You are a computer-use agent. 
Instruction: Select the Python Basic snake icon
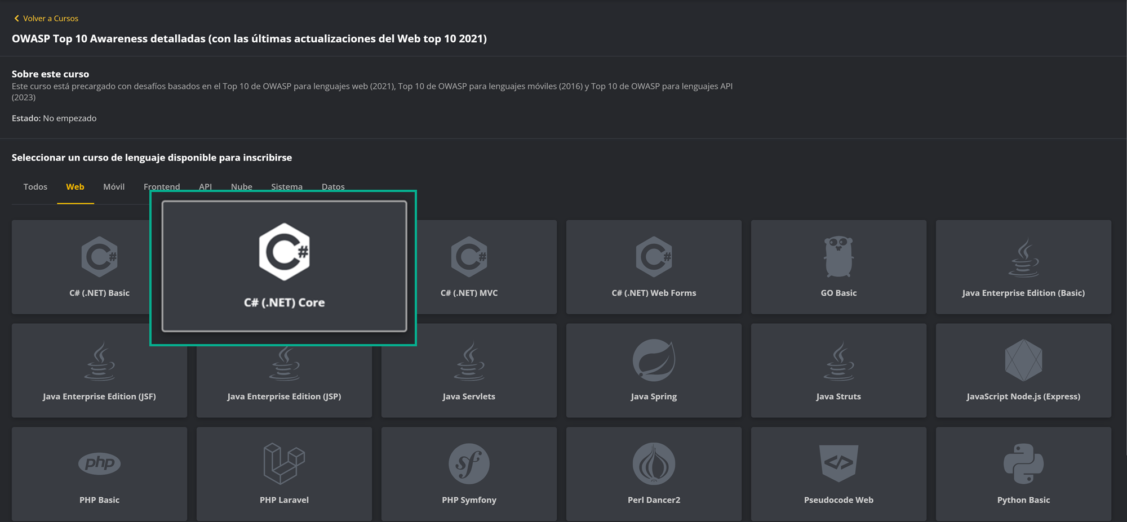pos(1023,463)
